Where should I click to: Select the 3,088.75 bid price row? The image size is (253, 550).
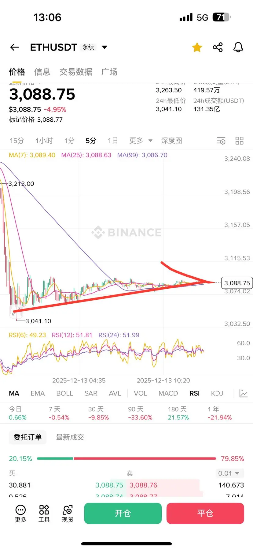pyautogui.click(x=109, y=485)
